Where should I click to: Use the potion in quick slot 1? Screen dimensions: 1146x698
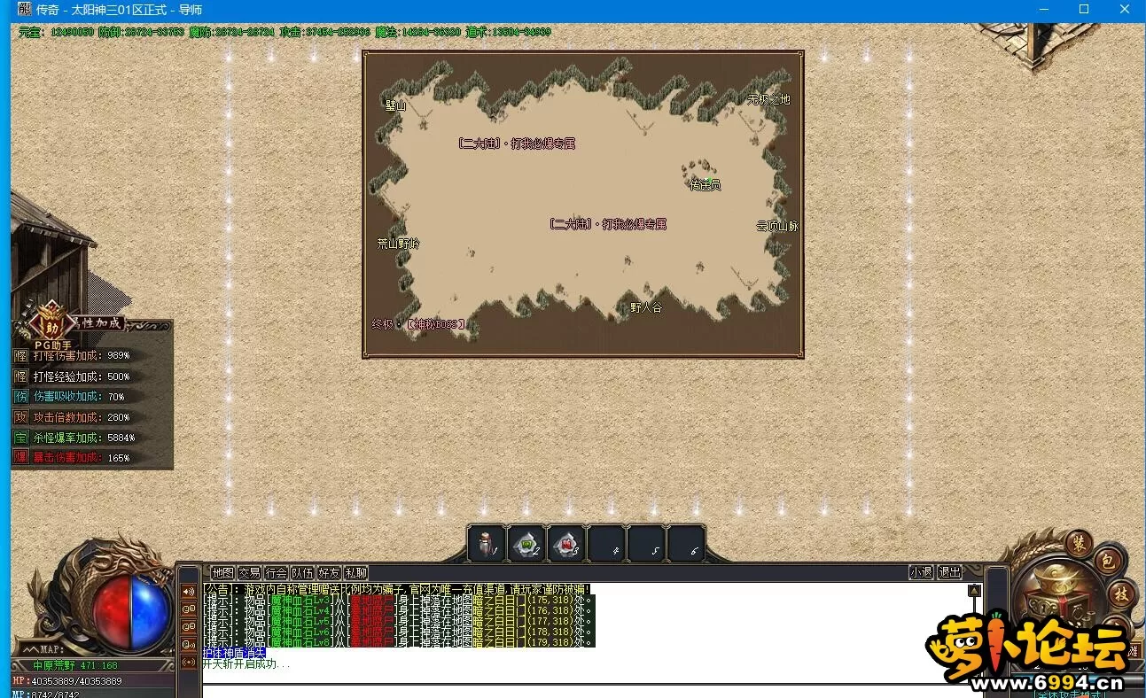pos(487,543)
